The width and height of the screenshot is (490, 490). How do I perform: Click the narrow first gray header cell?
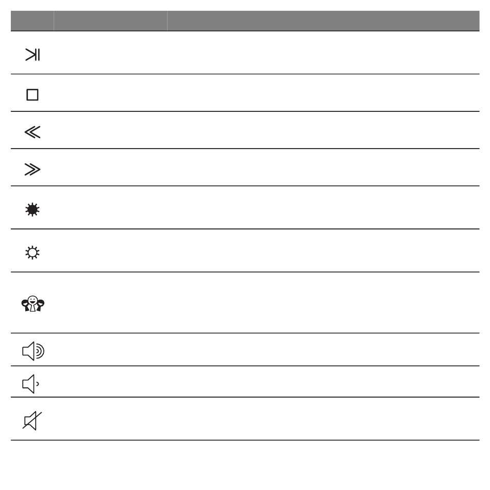coord(32,21)
